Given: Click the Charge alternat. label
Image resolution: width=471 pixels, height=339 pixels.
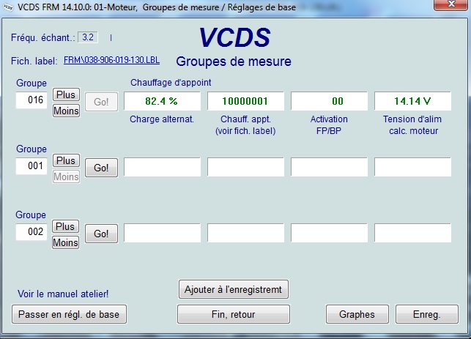Looking at the screenshot, I should (x=162, y=119).
